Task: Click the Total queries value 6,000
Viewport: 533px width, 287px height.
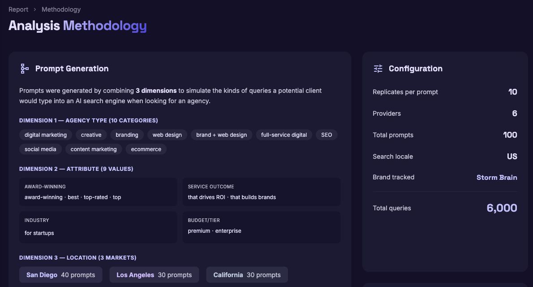Action: click(502, 208)
